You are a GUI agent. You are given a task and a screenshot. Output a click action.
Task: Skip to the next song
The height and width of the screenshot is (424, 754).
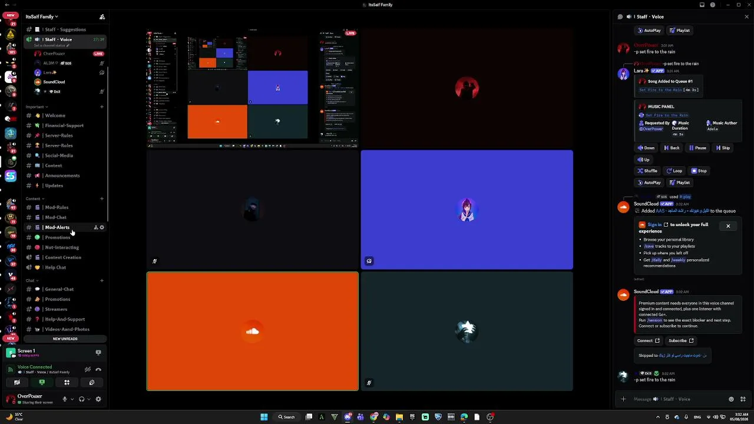[x=723, y=148]
